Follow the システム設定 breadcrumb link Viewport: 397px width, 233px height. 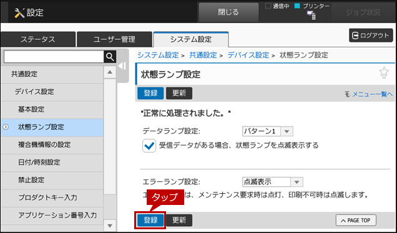(158, 55)
